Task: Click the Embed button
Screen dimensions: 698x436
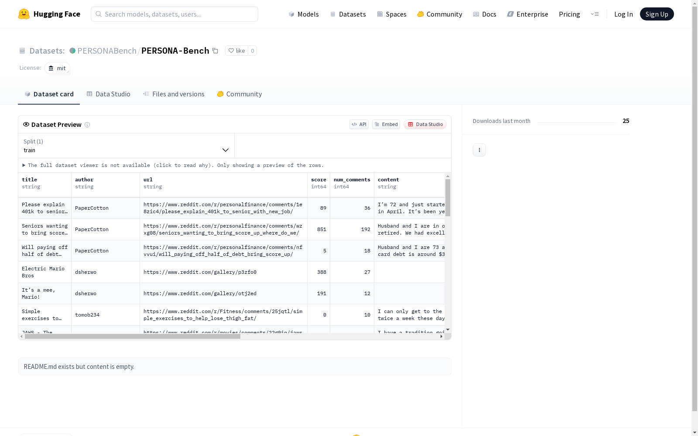Action: 386,124
